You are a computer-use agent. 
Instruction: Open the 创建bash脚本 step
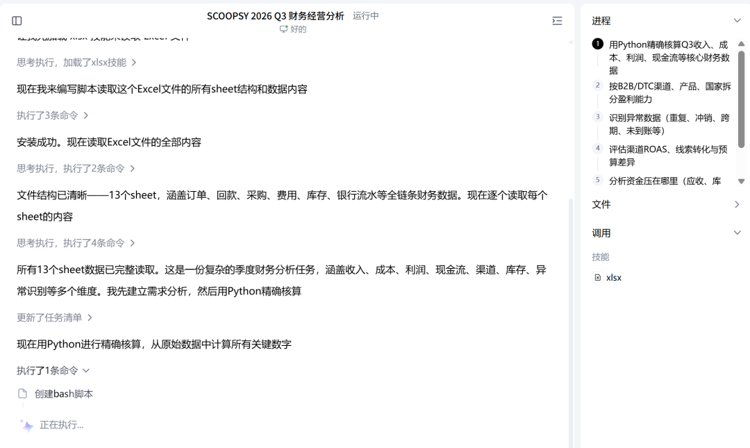point(64,394)
